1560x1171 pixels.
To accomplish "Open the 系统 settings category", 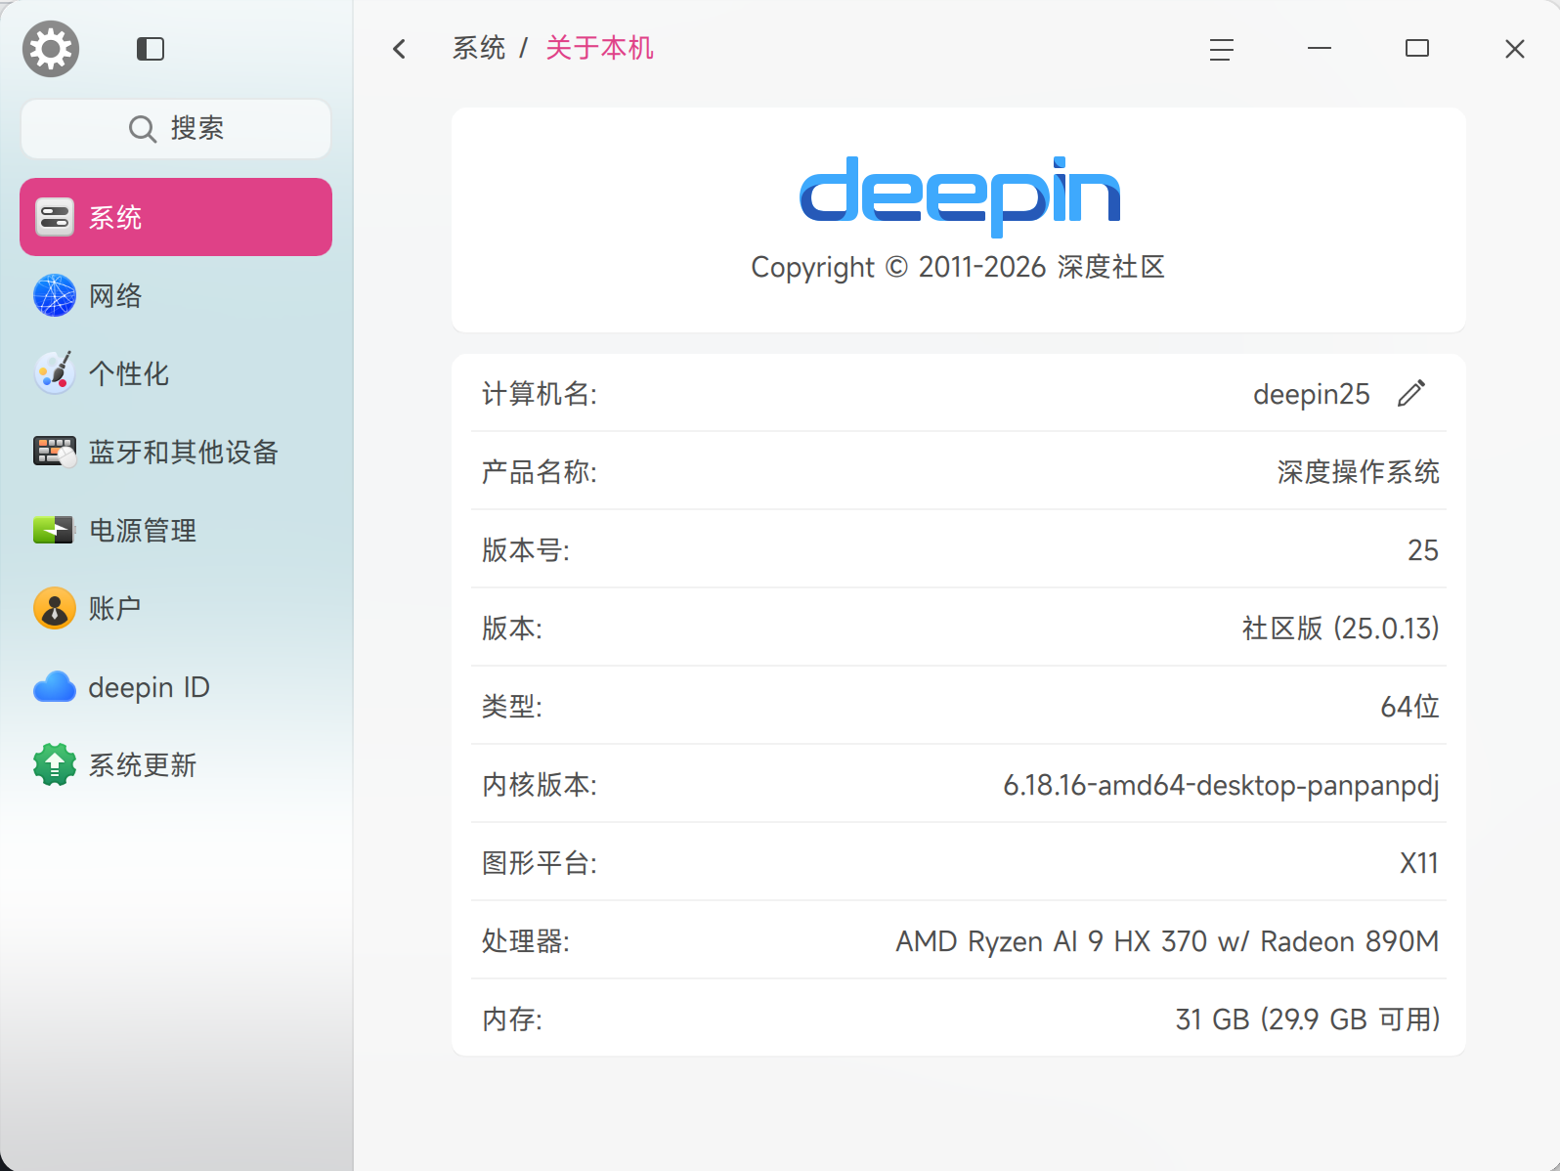I will tap(176, 217).
